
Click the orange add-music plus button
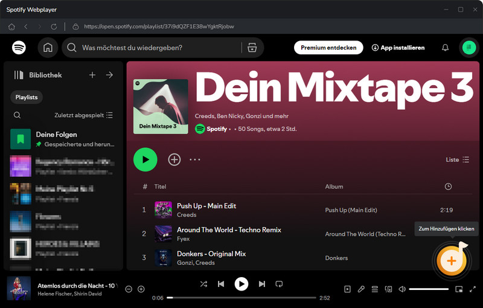click(451, 261)
